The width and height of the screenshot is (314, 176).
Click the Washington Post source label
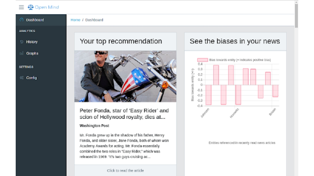(x=94, y=126)
